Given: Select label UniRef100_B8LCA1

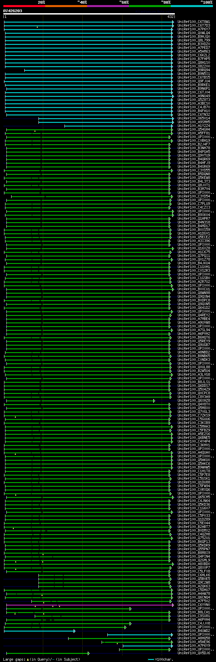Looking at the screenshot, I should tap(194, 612).
